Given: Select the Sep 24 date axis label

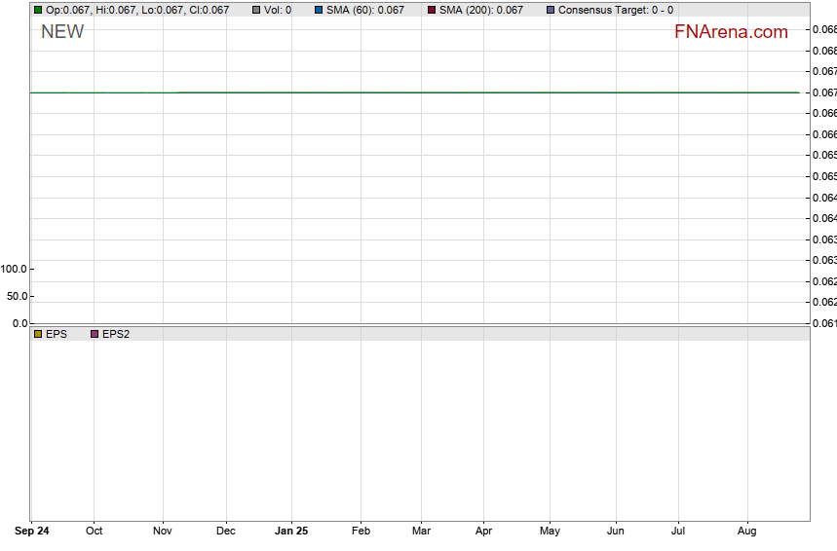Looking at the screenshot, I should (32, 531).
